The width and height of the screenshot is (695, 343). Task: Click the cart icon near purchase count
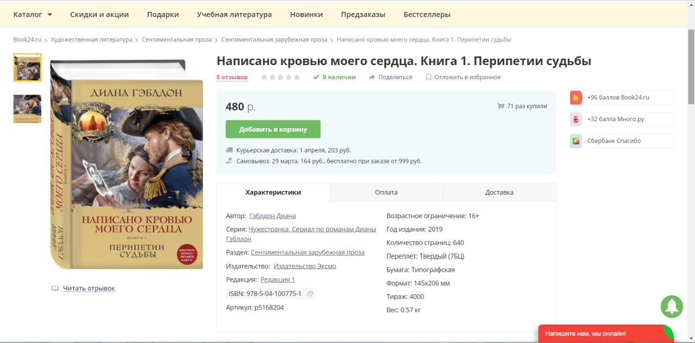point(501,106)
